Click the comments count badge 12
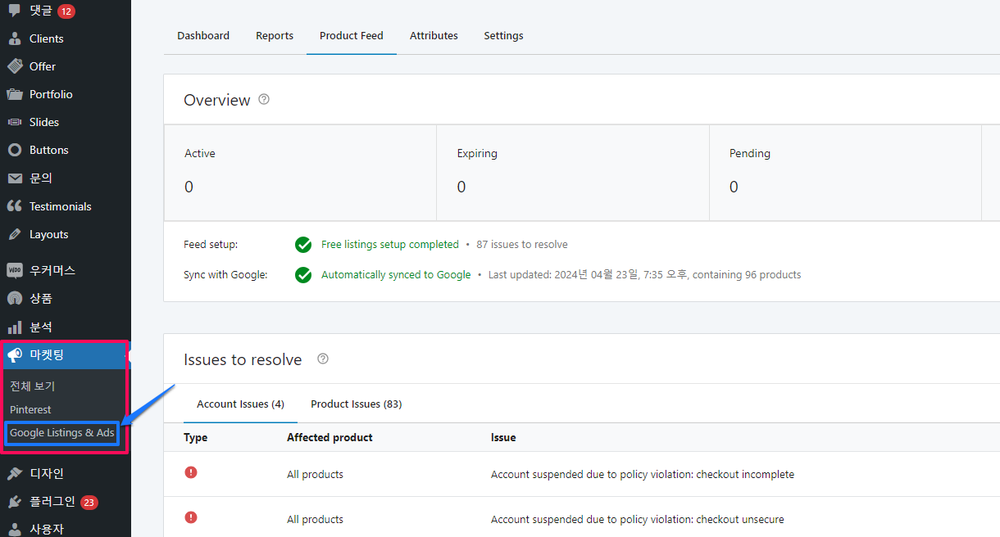 point(66,11)
